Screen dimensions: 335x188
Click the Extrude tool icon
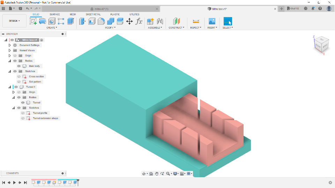pyautogui.click(x=43, y=22)
